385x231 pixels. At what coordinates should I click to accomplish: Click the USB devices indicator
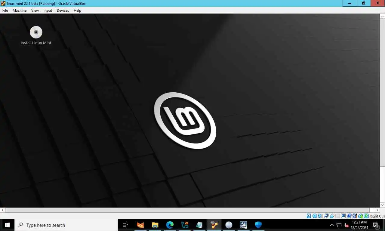(332, 216)
